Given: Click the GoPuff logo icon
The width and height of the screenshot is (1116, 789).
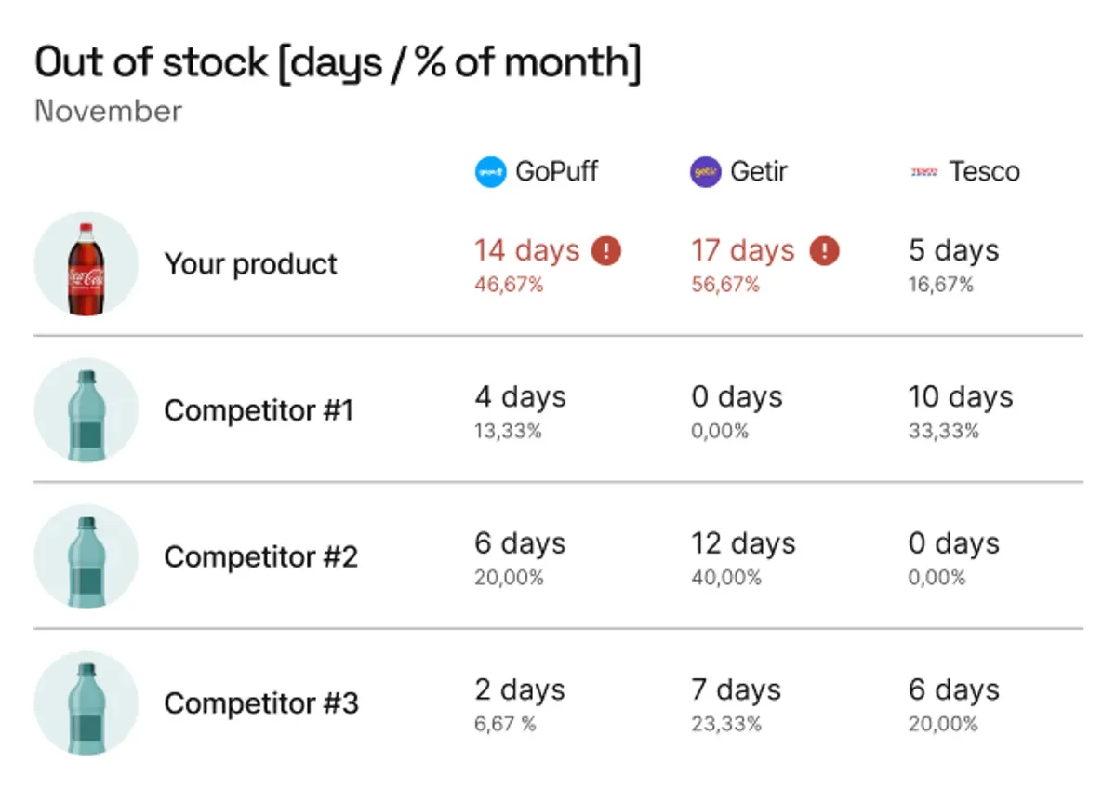Looking at the screenshot, I should pyautogui.click(x=490, y=172).
